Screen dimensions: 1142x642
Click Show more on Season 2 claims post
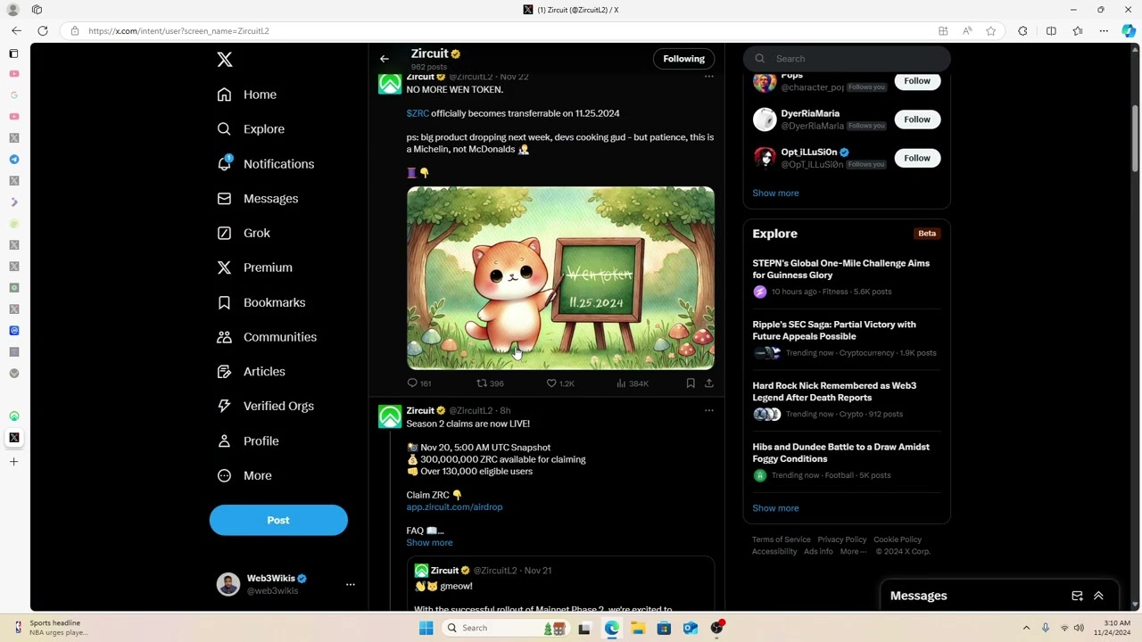click(x=429, y=543)
